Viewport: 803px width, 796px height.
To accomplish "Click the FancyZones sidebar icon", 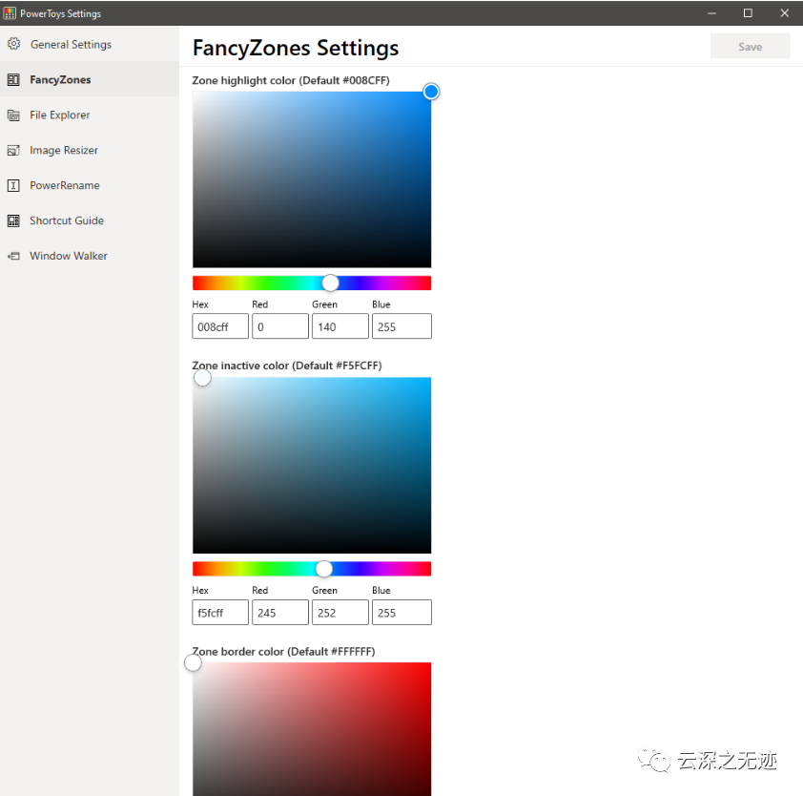I will (x=13, y=79).
